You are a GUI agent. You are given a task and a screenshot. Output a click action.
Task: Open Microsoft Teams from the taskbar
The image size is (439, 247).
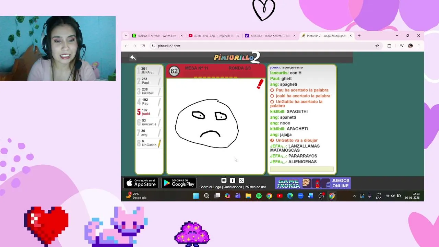238,196
